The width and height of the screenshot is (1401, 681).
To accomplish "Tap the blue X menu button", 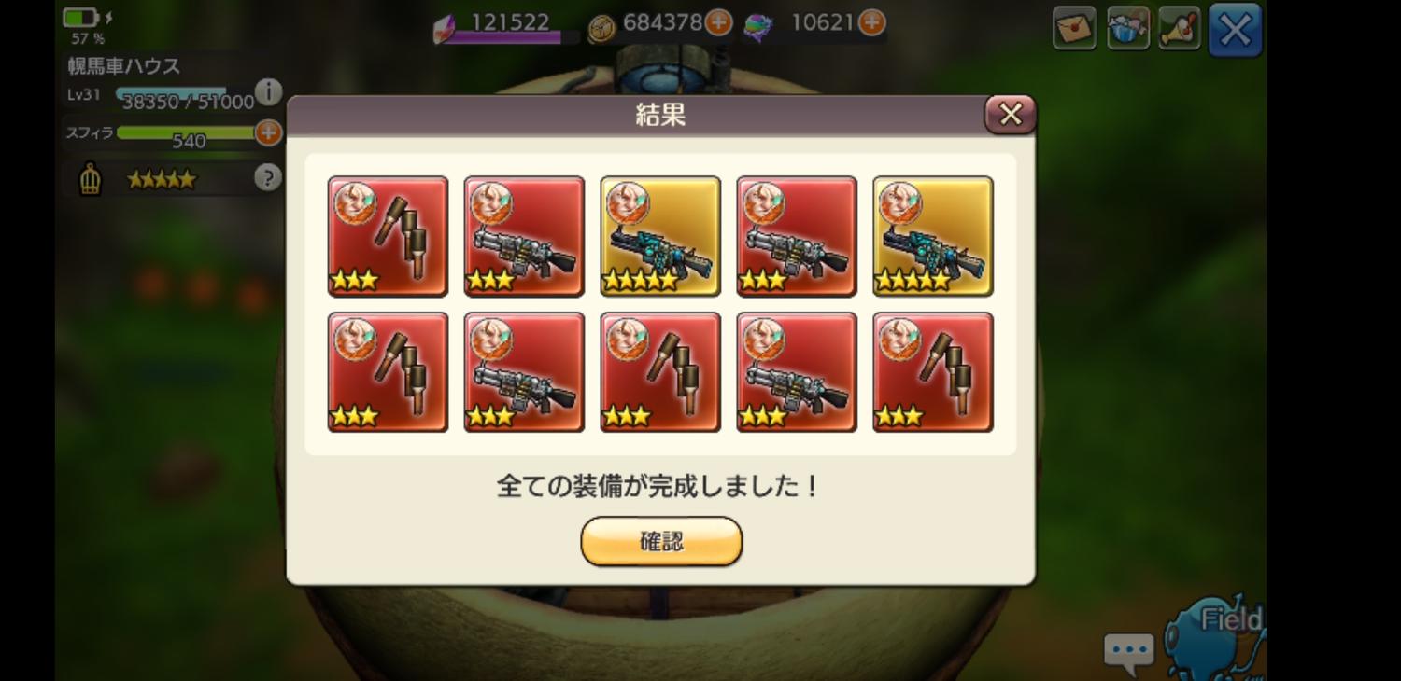I will click(1235, 30).
